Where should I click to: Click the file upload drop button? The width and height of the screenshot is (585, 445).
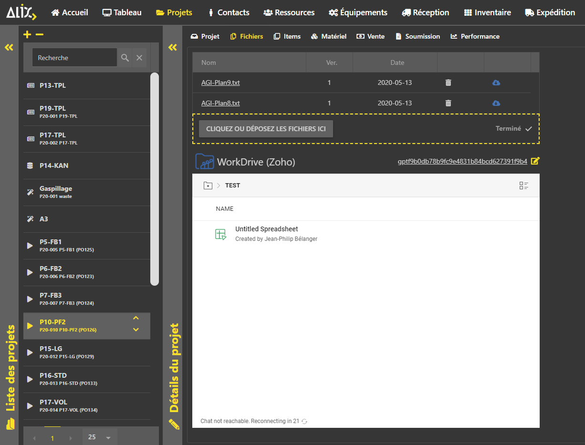point(266,129)
